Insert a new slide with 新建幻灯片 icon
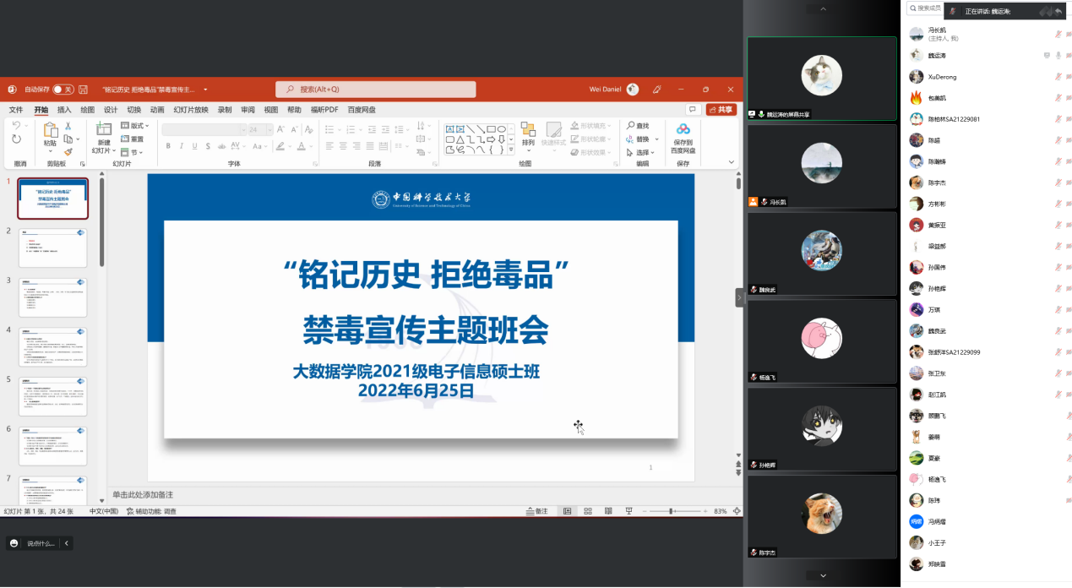The height and width of the screenshot is (588, 1072). point(103,128)
